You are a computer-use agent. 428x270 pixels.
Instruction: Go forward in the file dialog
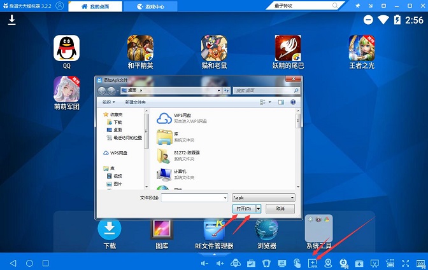click(111, 91)
